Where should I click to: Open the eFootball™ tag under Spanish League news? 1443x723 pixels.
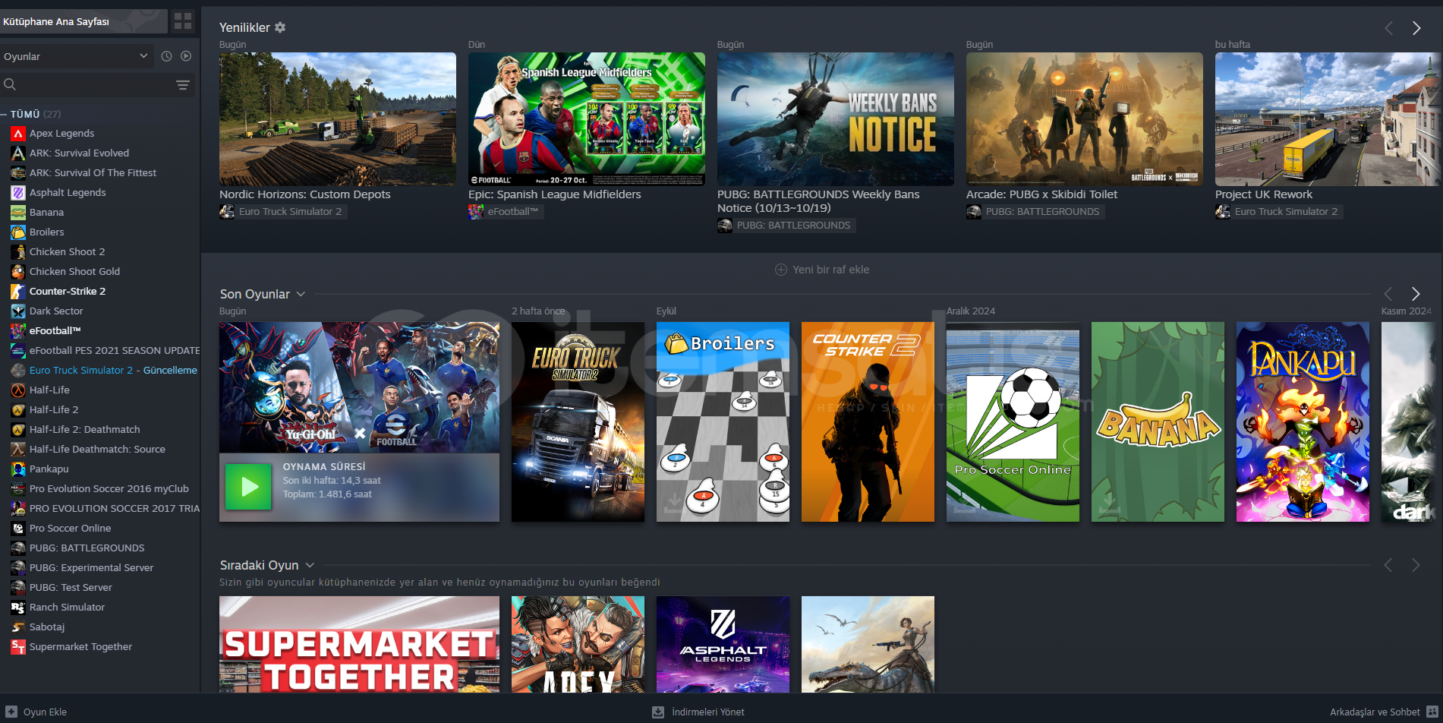[x=505, y=212]
